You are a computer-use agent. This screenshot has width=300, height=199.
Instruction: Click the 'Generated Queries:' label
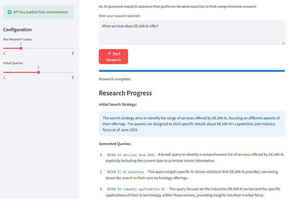115,144
